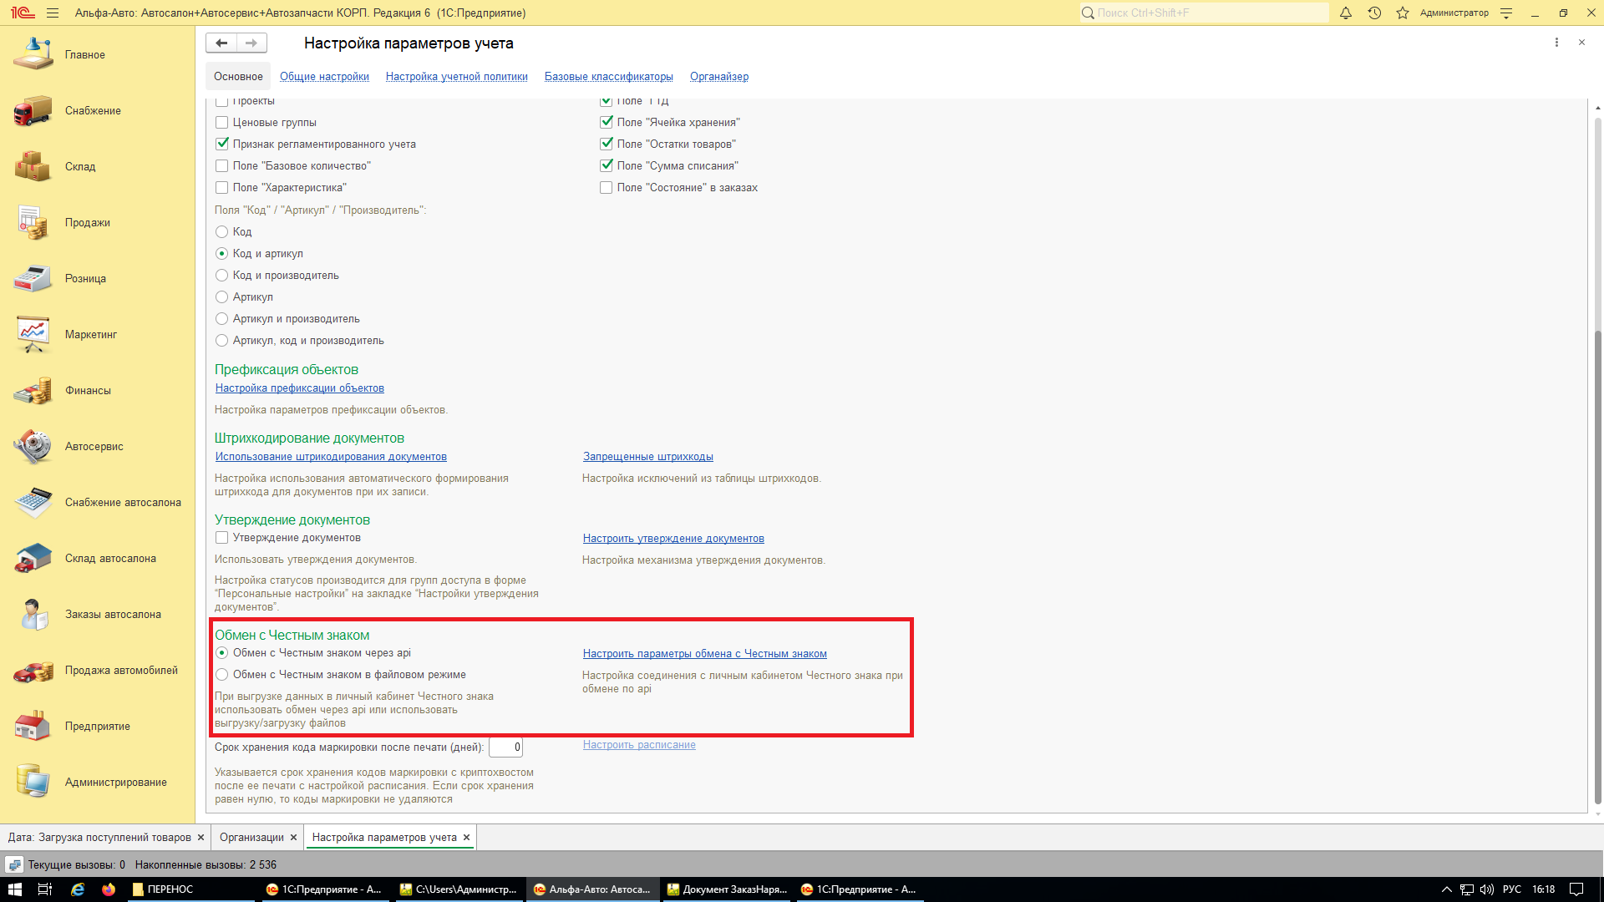Select Обмен с Честным знаком в файловом режиме

click(x=221, y=675)
